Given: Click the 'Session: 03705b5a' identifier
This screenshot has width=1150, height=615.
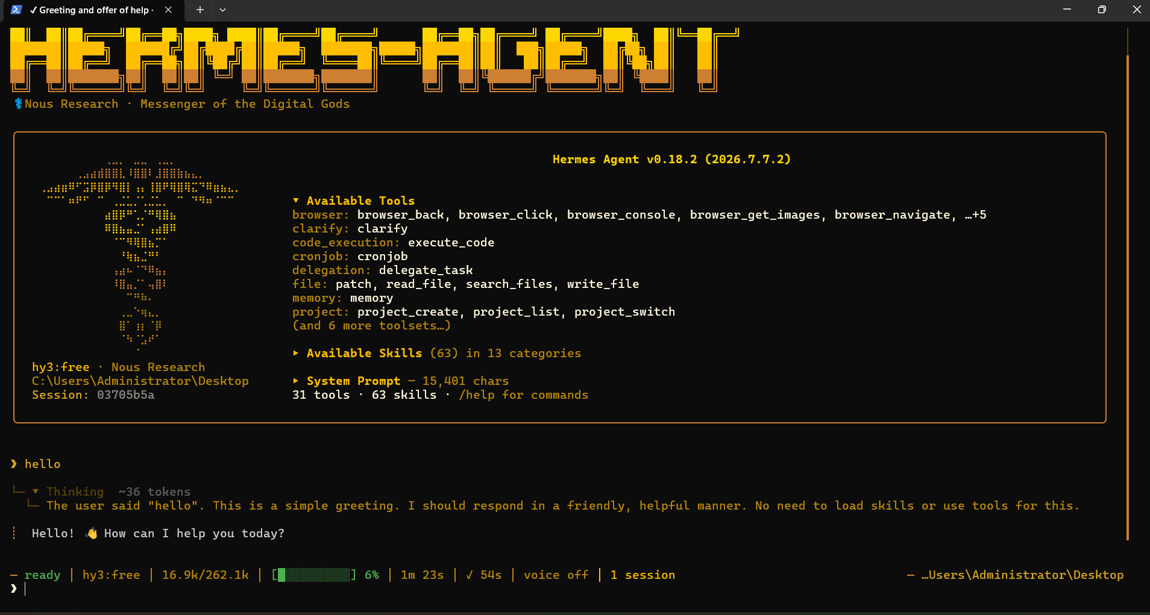Looking at the screenshot, I should click(x=93, y=395).
